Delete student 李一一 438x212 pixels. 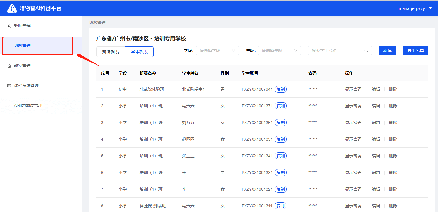393,189
